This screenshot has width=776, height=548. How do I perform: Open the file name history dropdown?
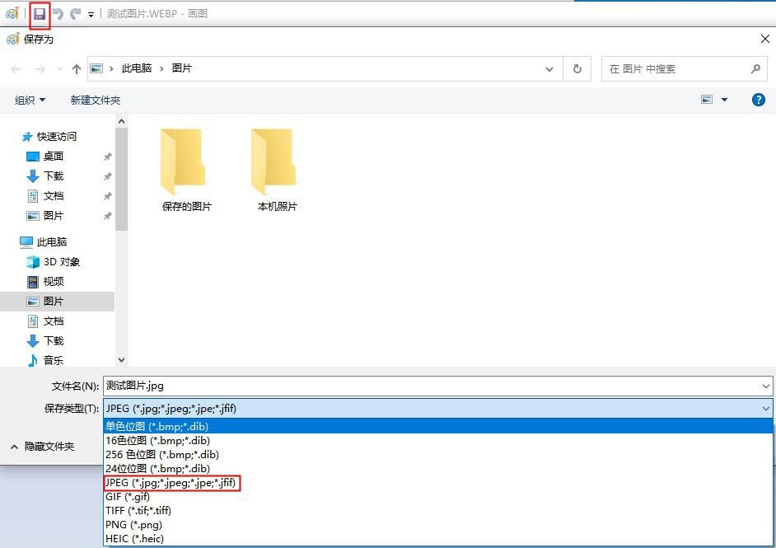click(x=764, y=385)
